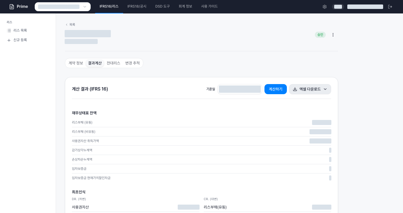The image size is (403, 213).
Task: Switch to IFRS16/리스 top menu
Action: click(x=109, y=6)
